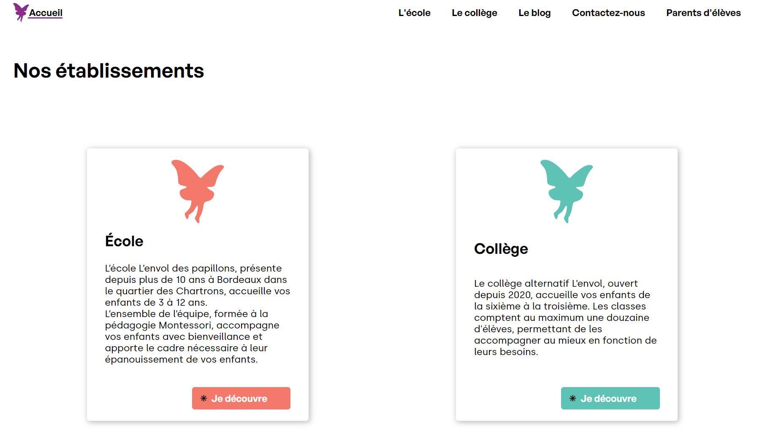Viewport: 776px width, 436px height.
Task: Click asterisk icon on coral Je découvre button
Action: coord(204,398)
